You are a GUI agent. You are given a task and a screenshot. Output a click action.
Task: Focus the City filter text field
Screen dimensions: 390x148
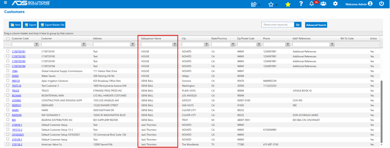193,44
